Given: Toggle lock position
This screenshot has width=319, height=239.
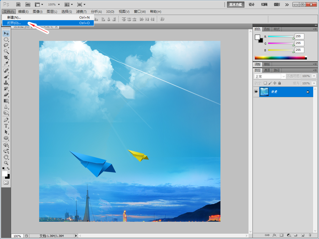Looking at the screenshot, I should pyautogui.click(x=275, y=83).
